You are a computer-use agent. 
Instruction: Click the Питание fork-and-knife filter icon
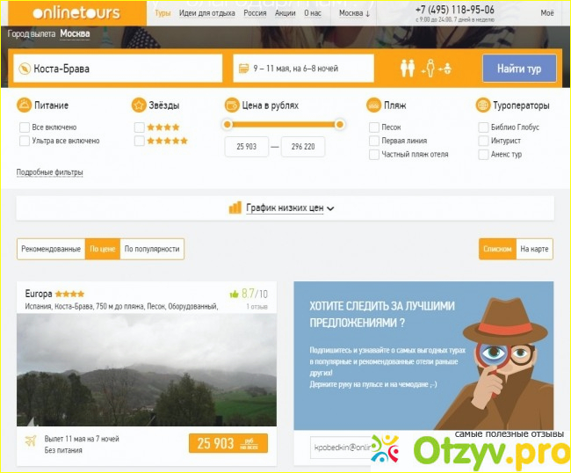click(24, 106)
